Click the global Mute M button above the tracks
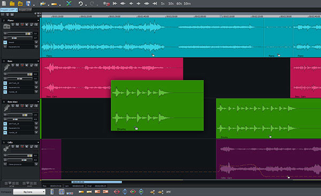The height and width of the screenshot is (196, 321). click(x=12, y=14)
